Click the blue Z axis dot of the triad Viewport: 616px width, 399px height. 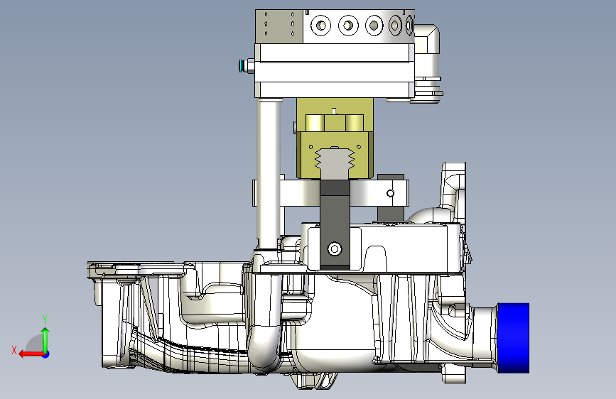46,354
